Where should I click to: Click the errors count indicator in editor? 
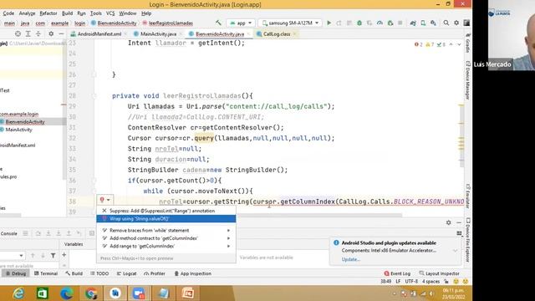(x=419, y=44)
